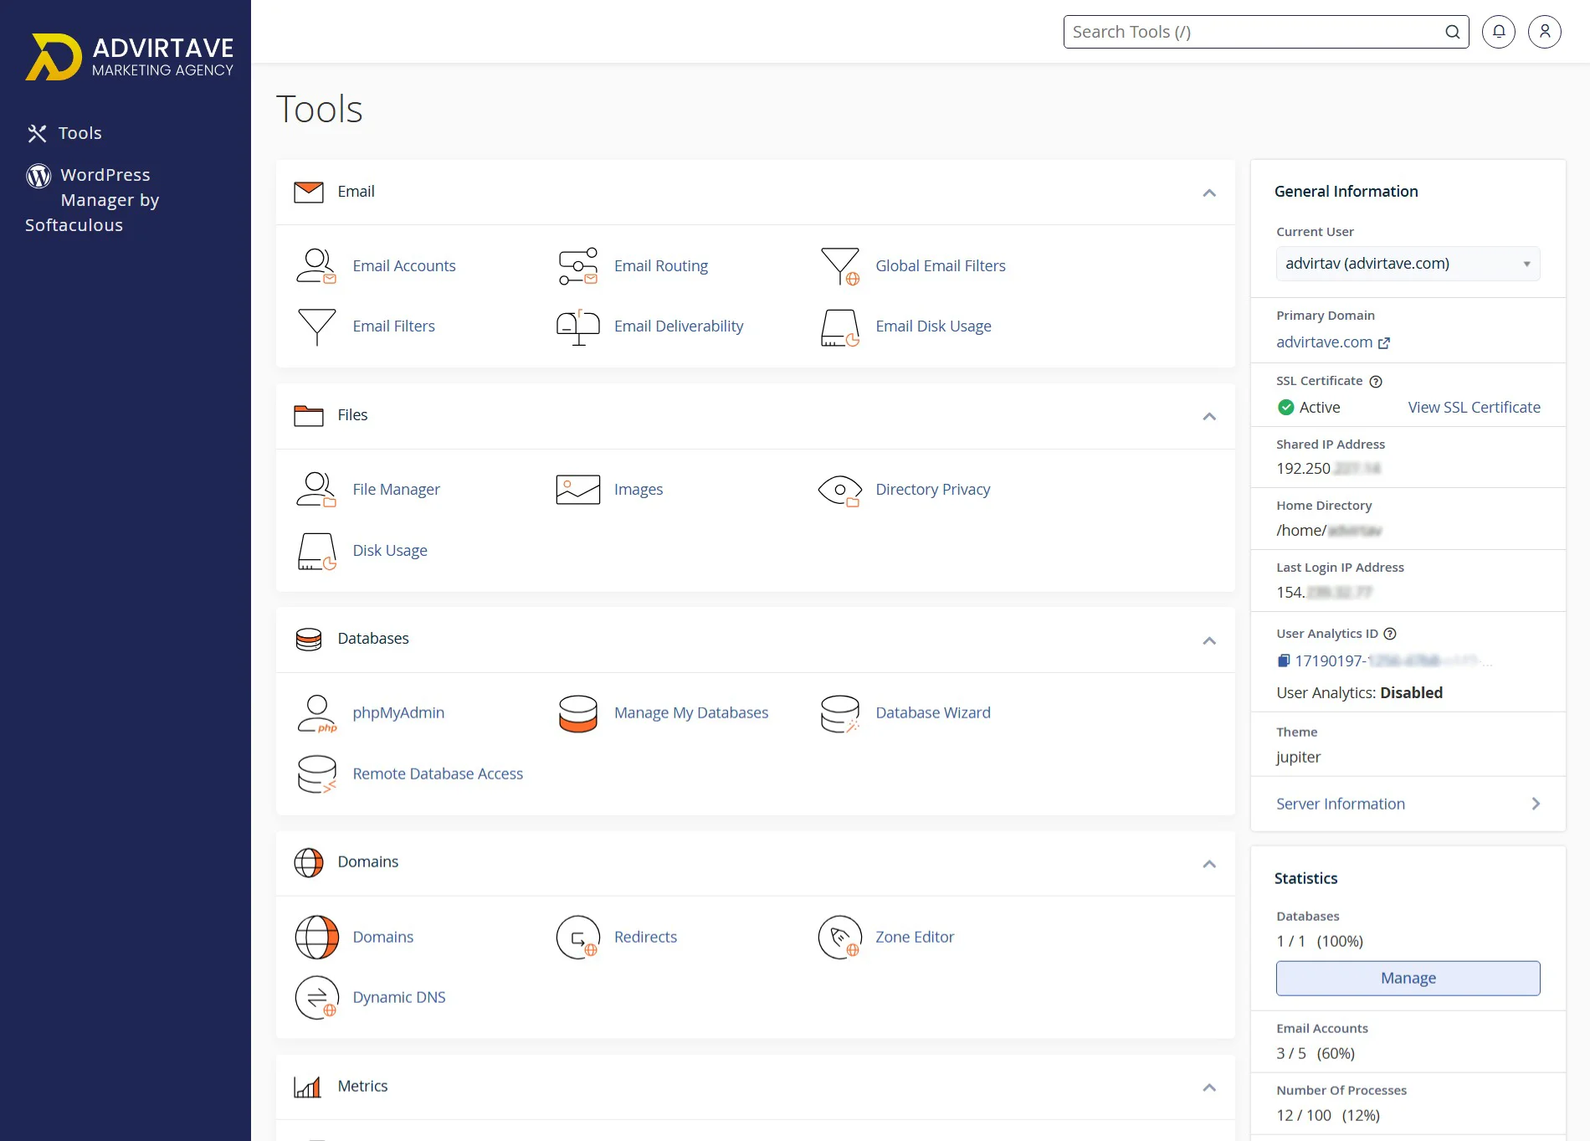This screenshot has width=1590, height=1141.
Task: Open WordPress Manager by Softaculous
Action: [93, 200]
